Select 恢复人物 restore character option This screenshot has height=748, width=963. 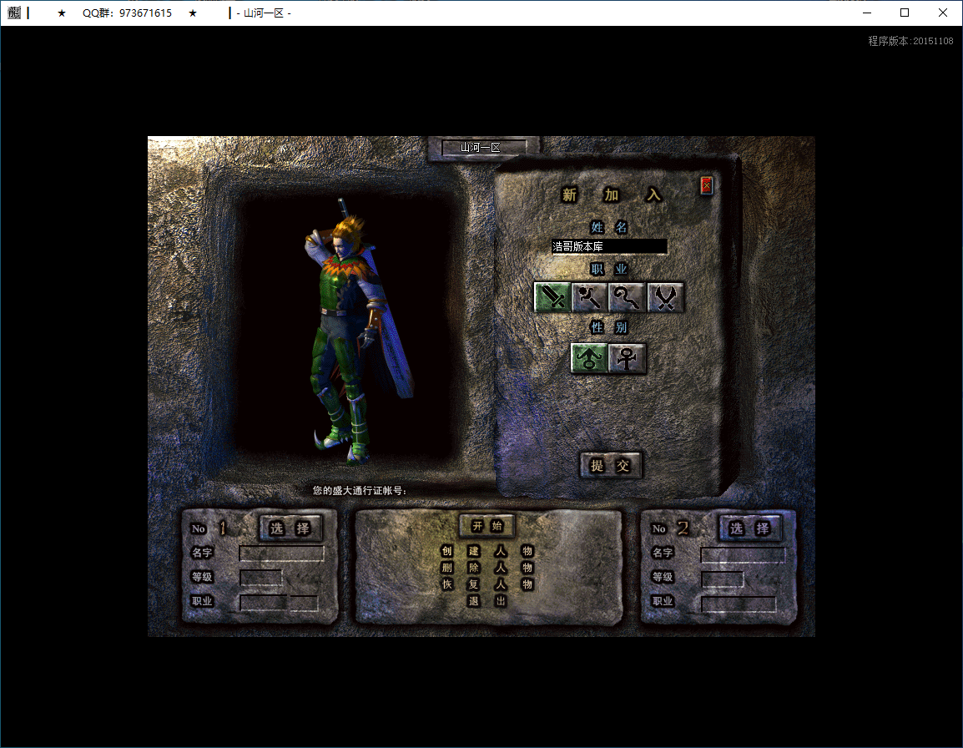pyautogui.click(x=487, y=584)
